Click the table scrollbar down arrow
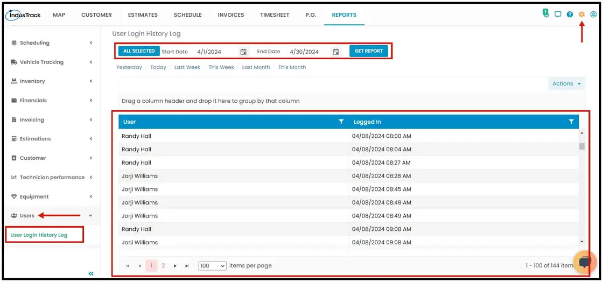This screenshot has height=282, width=603. click(x=581, y=241)
